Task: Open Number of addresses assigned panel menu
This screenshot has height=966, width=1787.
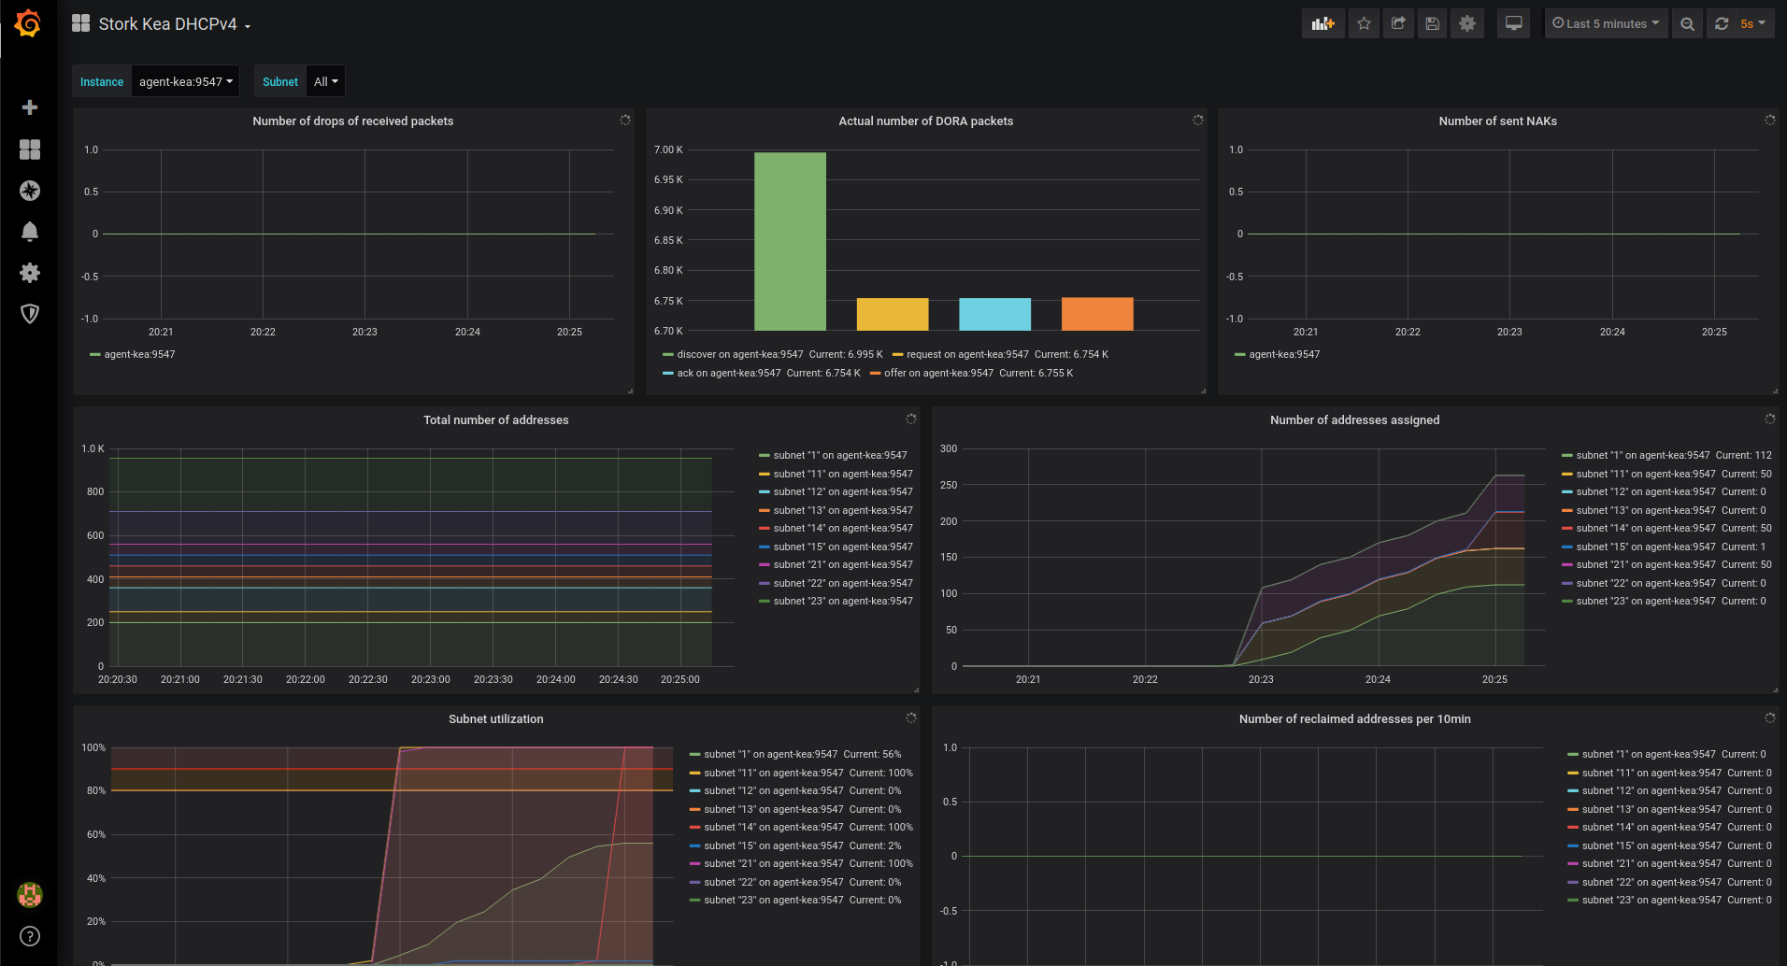Action: pyautogui.click(x=1355, y=420)
